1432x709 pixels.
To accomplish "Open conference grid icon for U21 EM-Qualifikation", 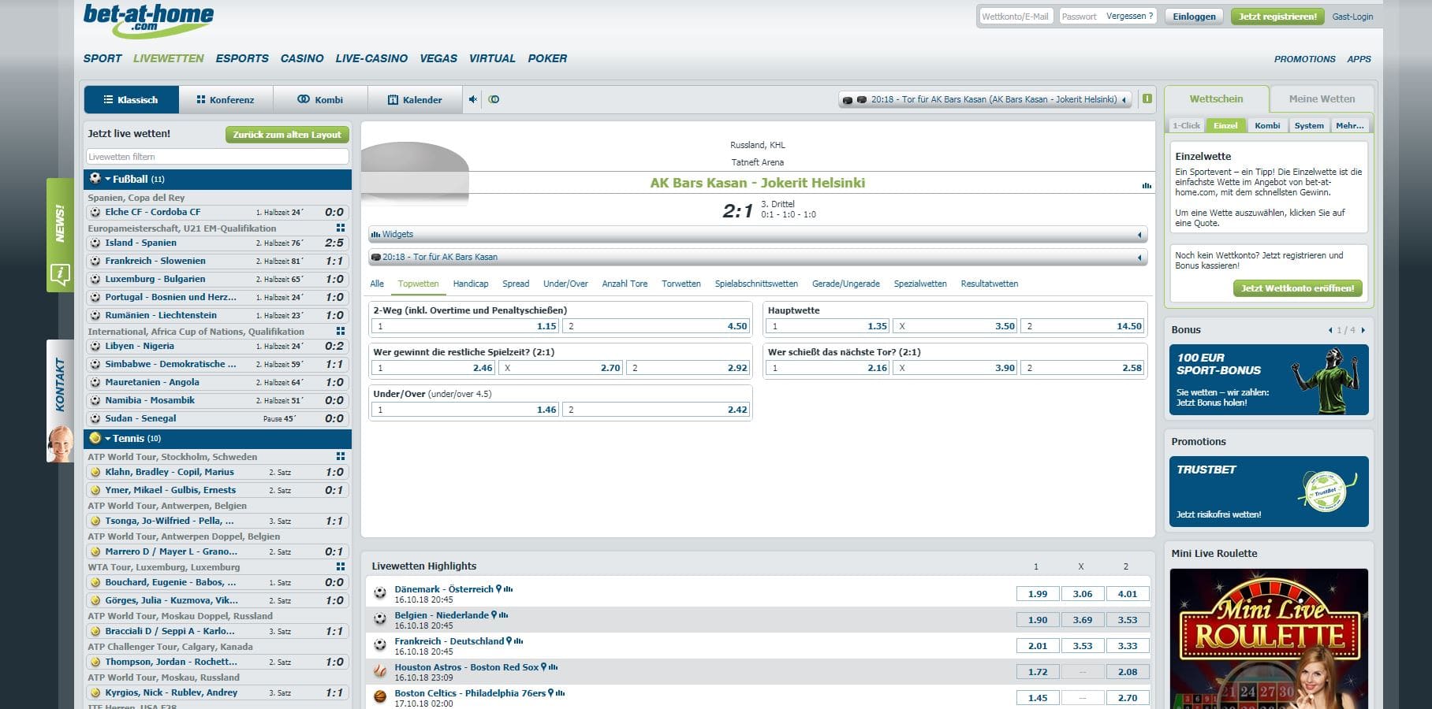I will [x=341, y=228].
